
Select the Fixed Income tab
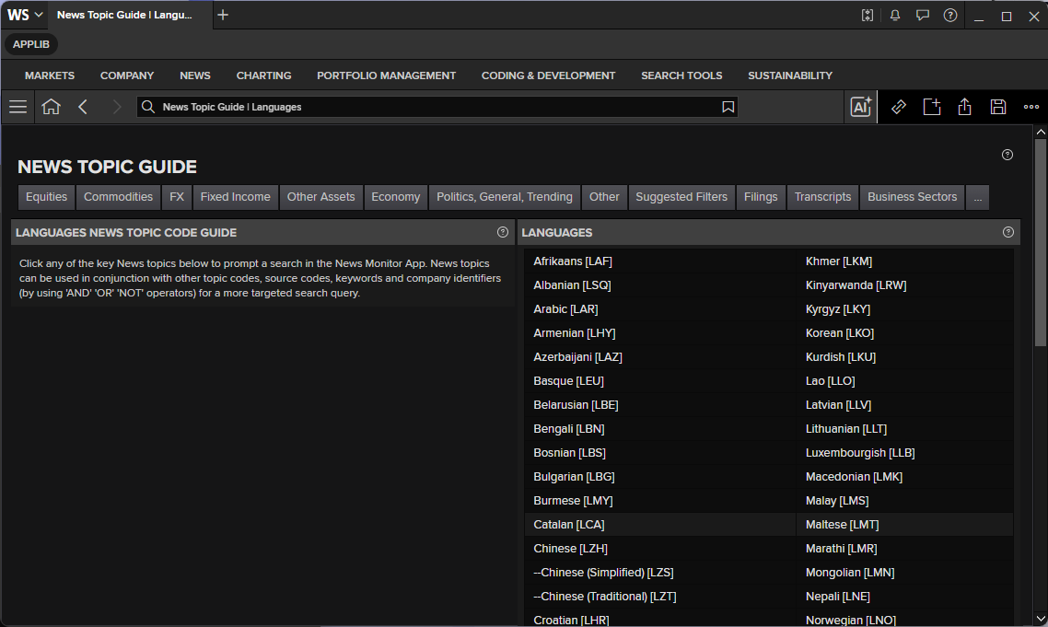click(x=235, y=197)
